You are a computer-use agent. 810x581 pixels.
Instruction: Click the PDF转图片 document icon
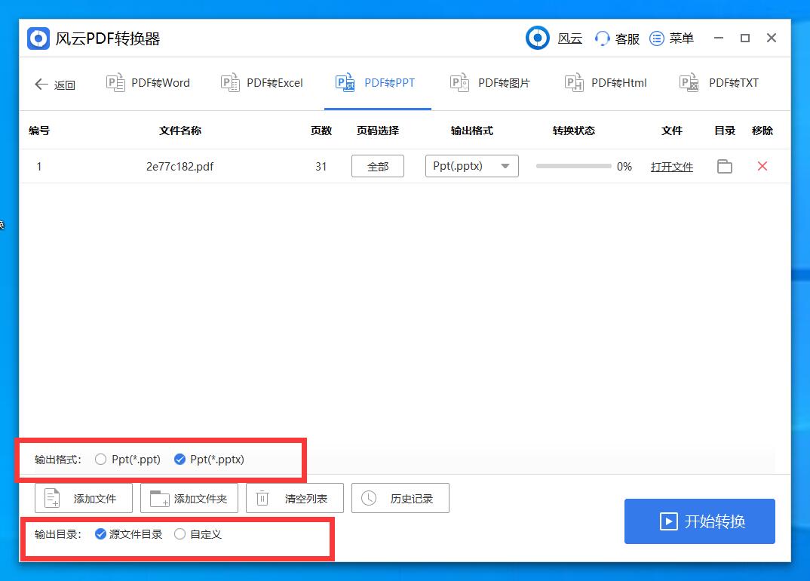(459, 83)
